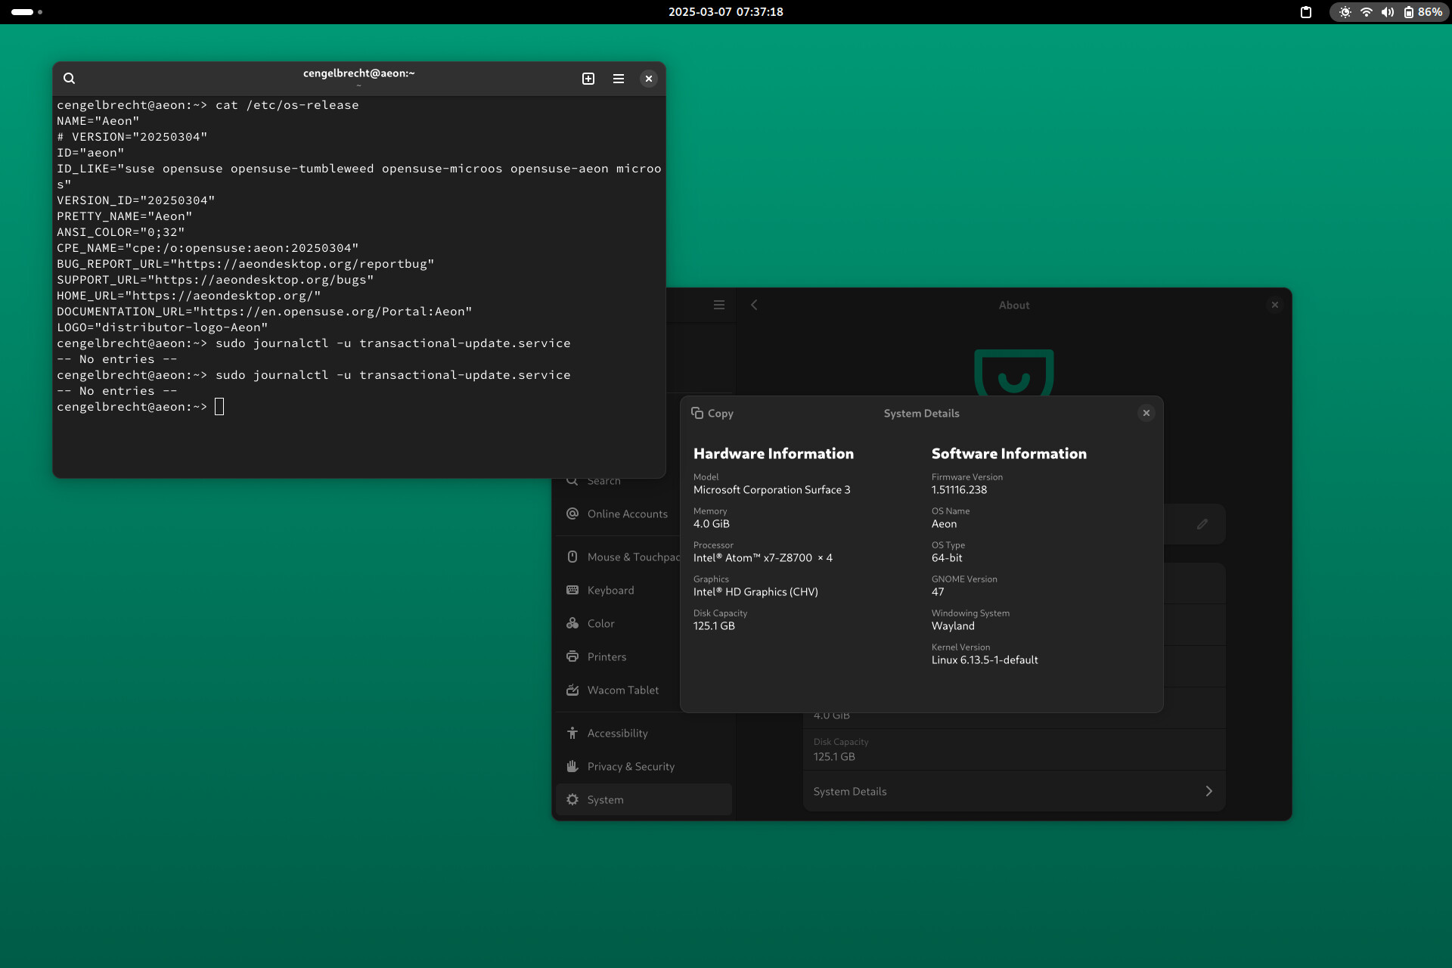This screenshot has width=1452, height=968.
Task: Click the HOME_URL line in terminal
Action: point(189,296)
